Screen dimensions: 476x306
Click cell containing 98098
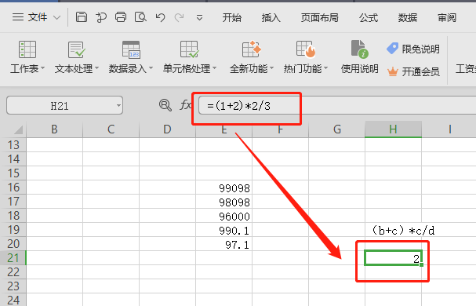(x=223, y=202)
